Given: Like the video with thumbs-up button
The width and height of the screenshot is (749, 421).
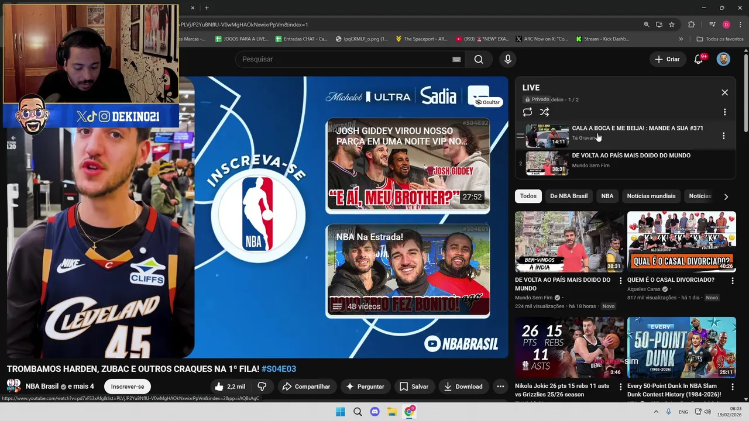Looking at the screenshot, I should pyautogui.click(x=229, y=387).
